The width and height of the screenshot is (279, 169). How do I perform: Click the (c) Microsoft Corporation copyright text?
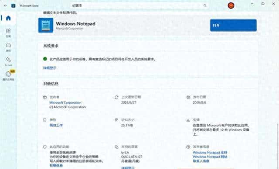pos(68,107)
